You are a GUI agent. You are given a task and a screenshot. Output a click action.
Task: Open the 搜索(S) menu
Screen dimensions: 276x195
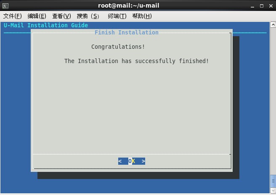[x=88, y=16]
